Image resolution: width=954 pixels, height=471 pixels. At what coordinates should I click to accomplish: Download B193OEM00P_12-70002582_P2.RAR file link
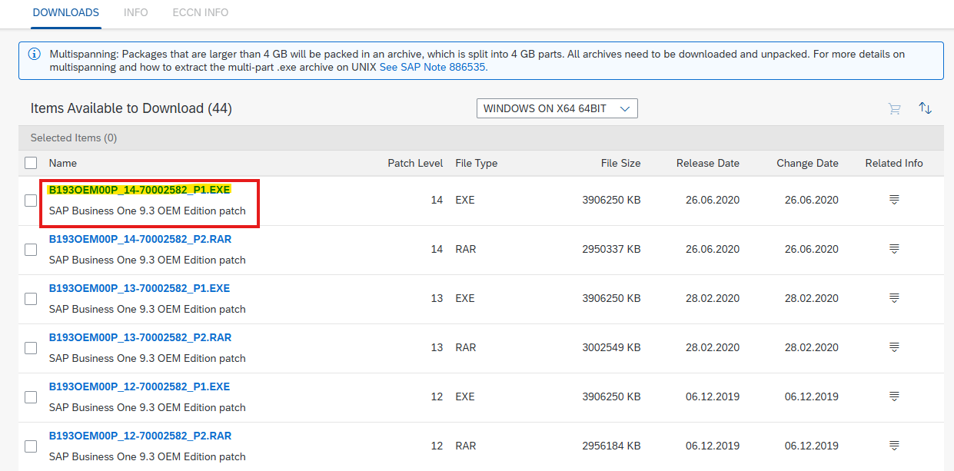pos(140,436)
